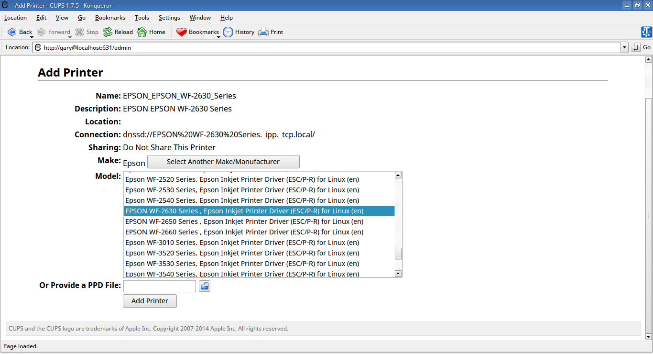Screen dimensions: 653x354
Task: Open the location bar URL history dropdown
Action: click(624, 47)
